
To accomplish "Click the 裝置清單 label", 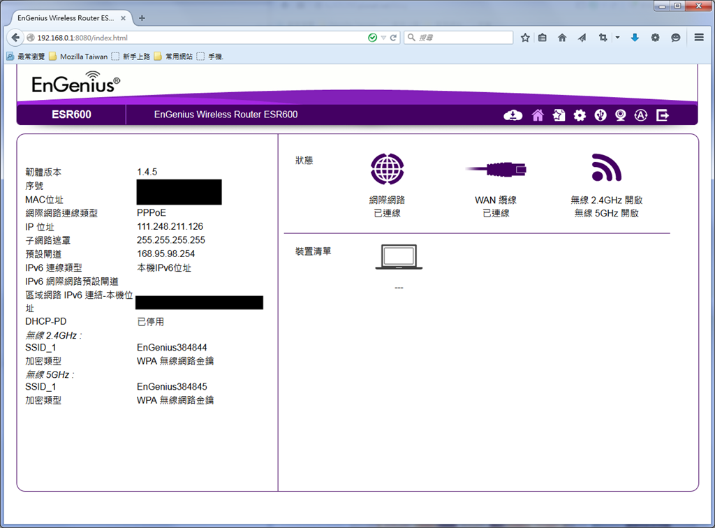I will 314,251.
